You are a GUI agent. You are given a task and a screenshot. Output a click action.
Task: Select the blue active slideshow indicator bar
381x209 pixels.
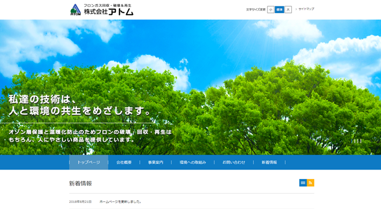point(352,141)
